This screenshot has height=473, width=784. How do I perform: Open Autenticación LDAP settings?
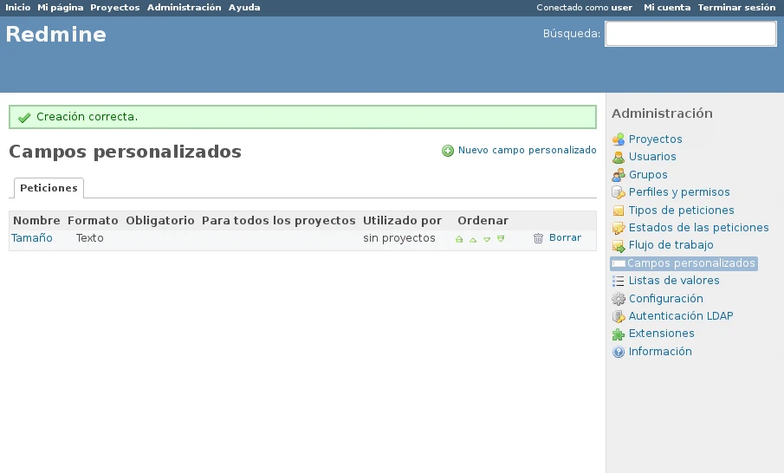click(680, 316)
